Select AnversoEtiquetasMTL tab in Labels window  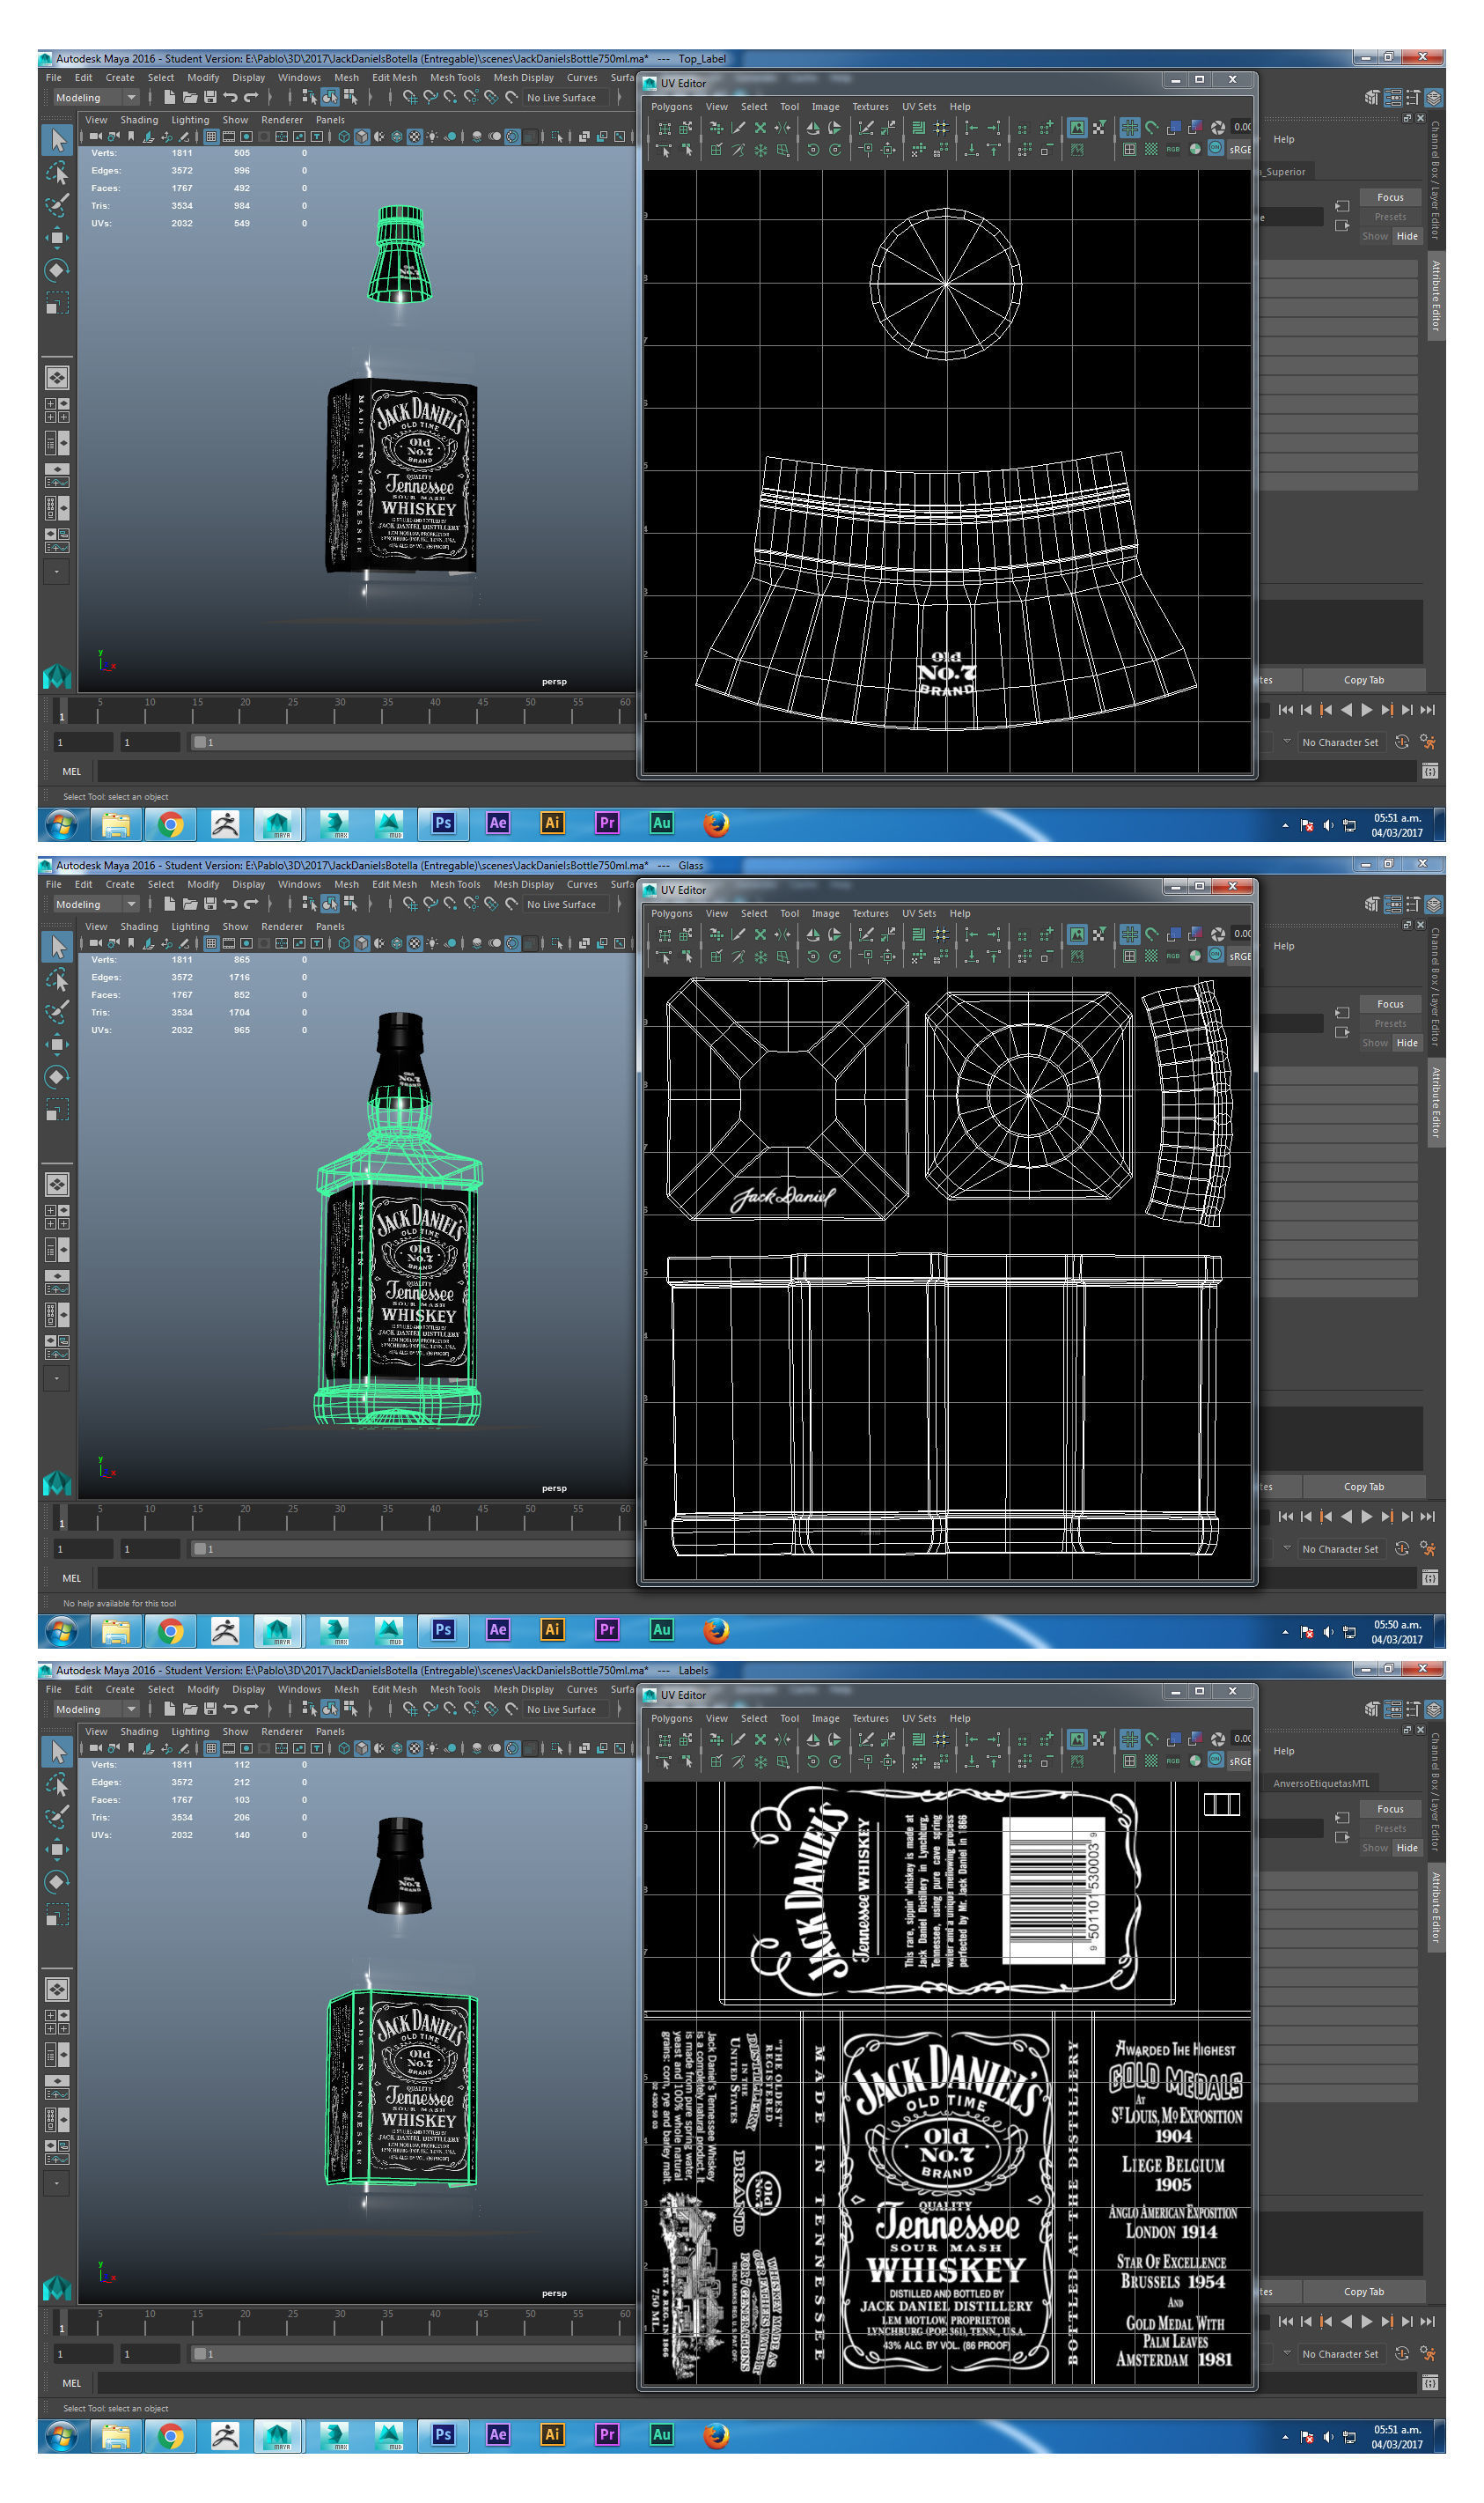(1321, 1783)
